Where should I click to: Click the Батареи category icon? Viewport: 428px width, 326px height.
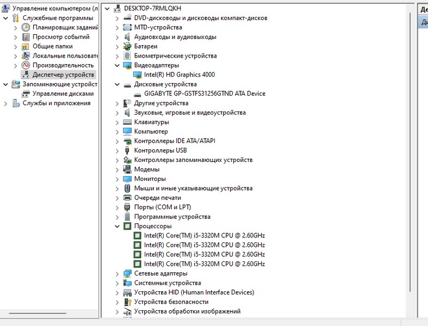coord(127,47)
